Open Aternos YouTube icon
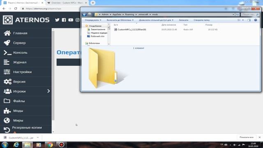This screenshot has height=148, width=263. click(71, 20)
